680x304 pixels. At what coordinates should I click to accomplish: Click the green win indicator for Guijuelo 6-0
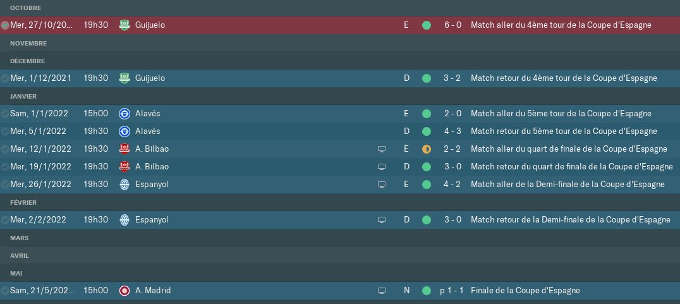[x=427, y=25]
